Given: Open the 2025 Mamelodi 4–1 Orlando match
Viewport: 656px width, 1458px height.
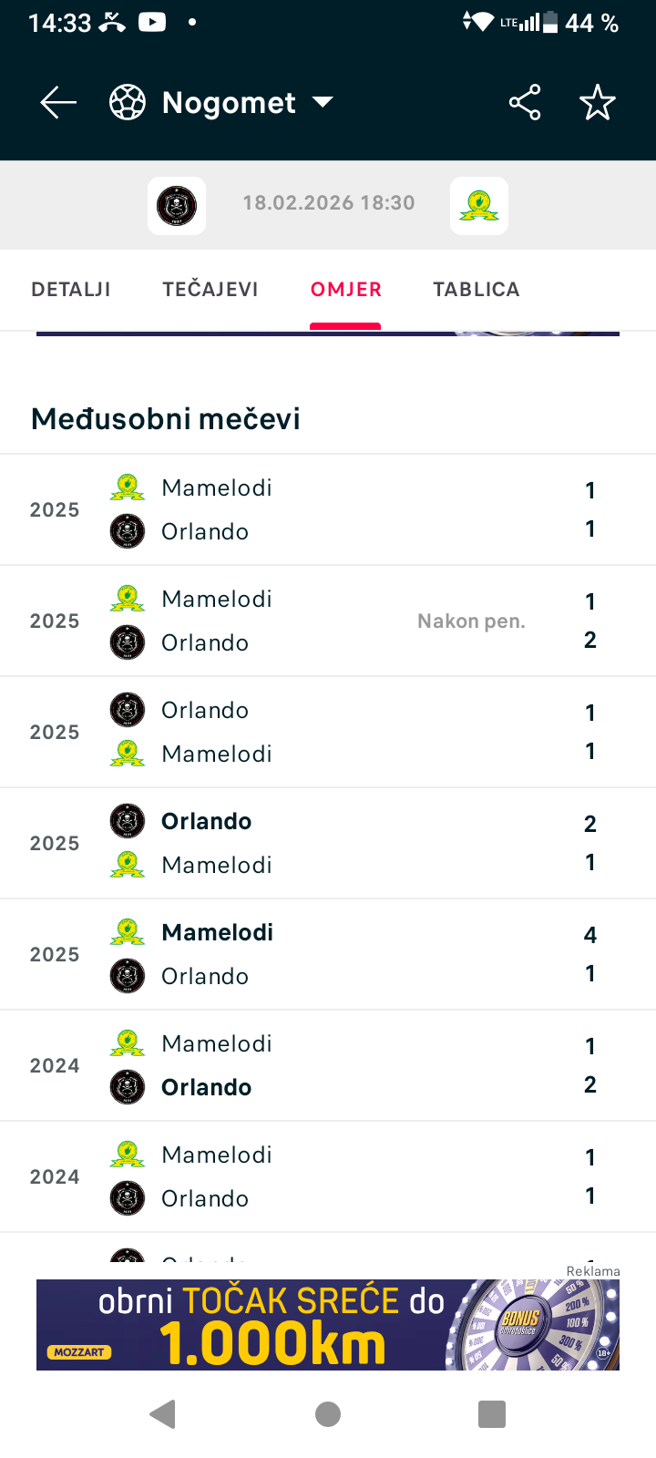Looking at the screenshot, I should point(328,955).
